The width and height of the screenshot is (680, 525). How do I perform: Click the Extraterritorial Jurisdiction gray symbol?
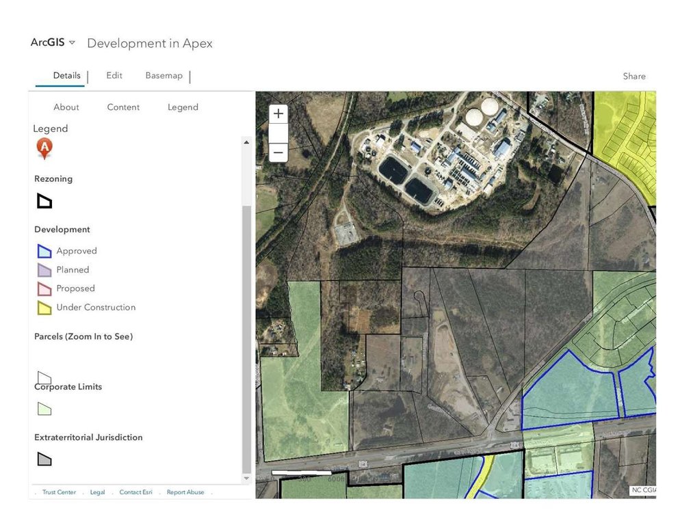tap(44, 459)
